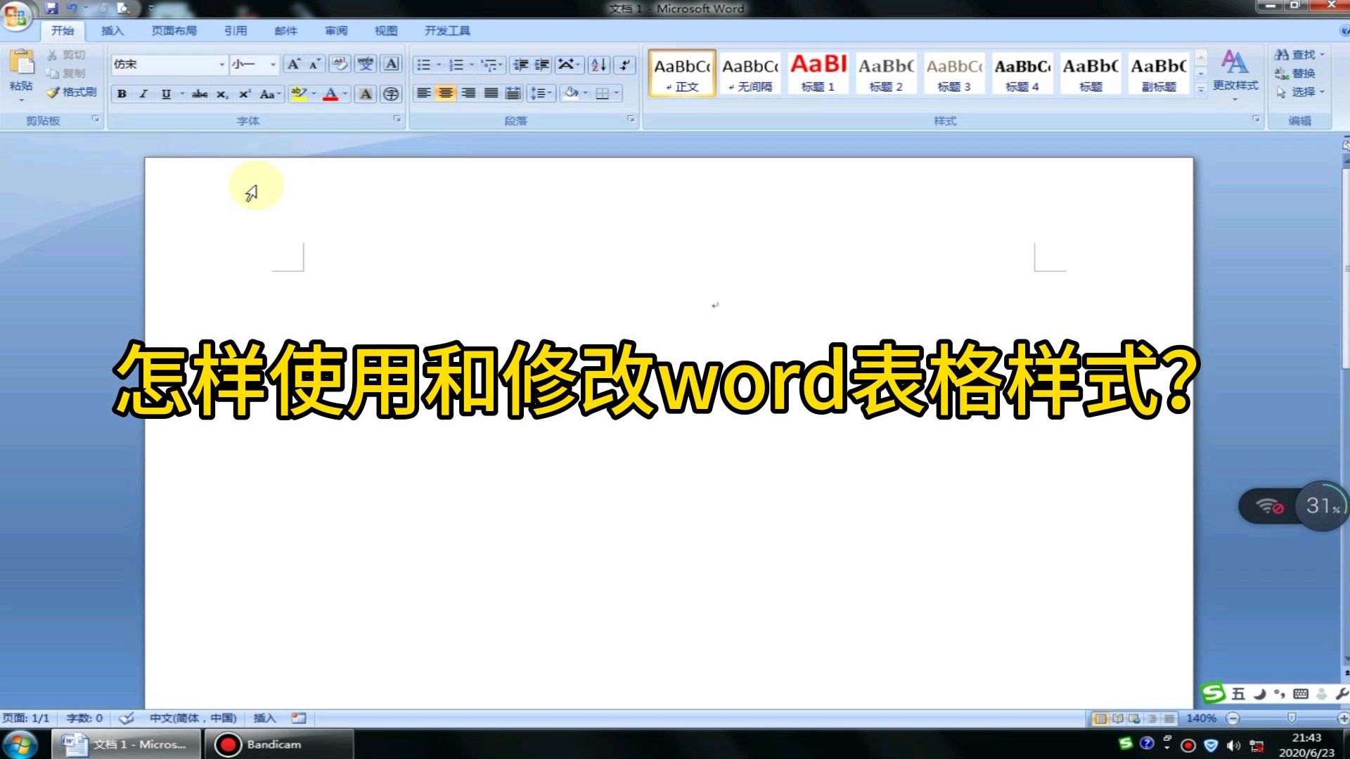Shrink font size with the smaller A icon
The height and width of the screenshot is (759, 1350).
(315, 65)
